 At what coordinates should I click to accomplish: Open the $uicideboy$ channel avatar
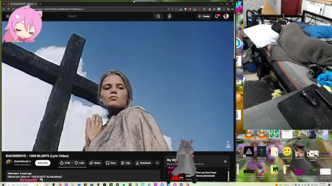9,163
